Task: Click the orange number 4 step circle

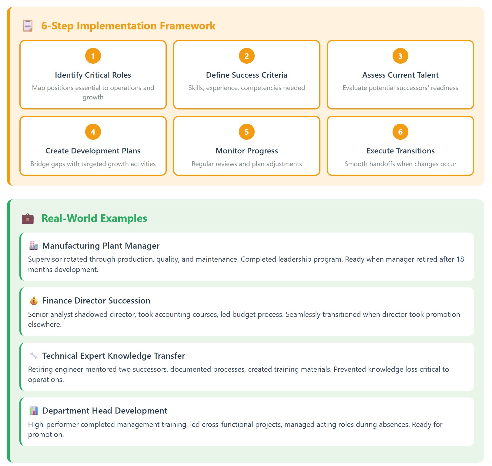Action: (x=93, y=132)
